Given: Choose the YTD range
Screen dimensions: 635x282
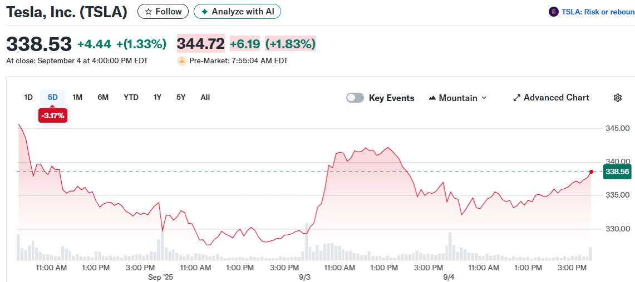Looking at the screenshot, I should (x=131, y=97).
